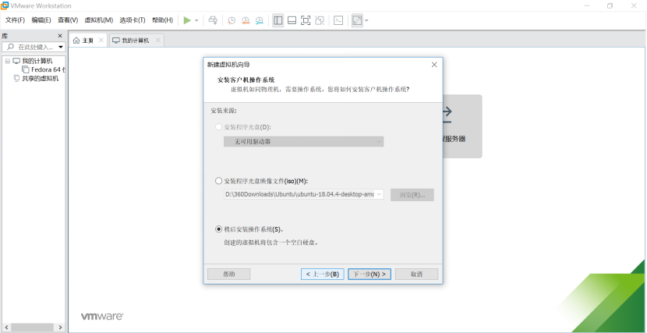Viewport: 647px width, 333px height.
Task: Click the revert to snapshot icon
Action: [246, 20]
